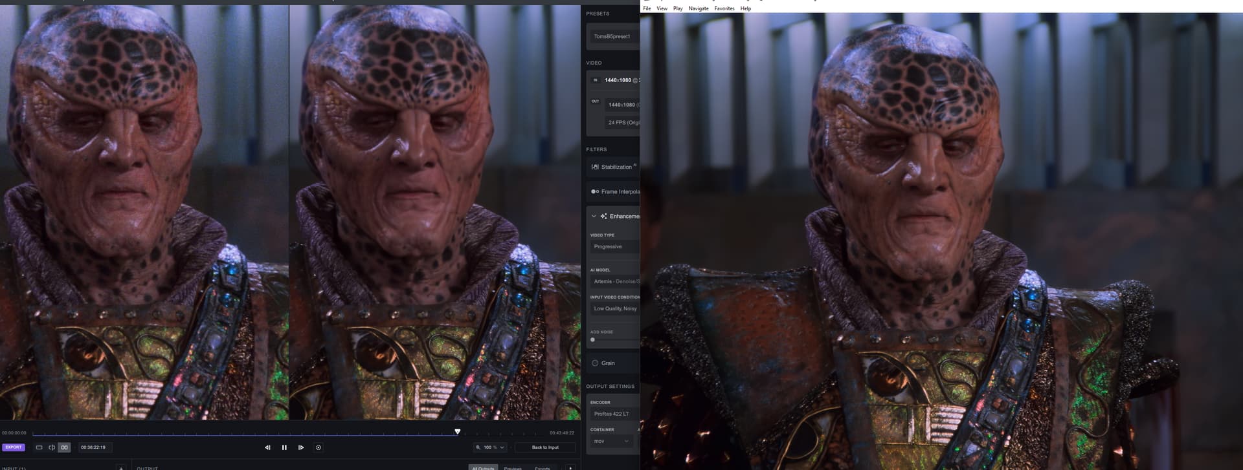Select the side-by-side view icon

click(64, 447)
